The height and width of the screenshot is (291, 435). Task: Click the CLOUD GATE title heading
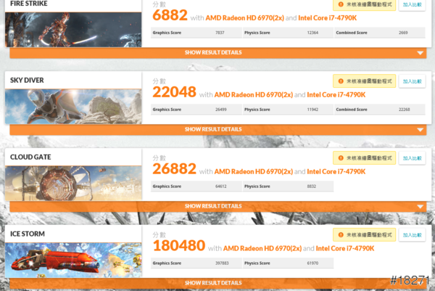[30, 157]
